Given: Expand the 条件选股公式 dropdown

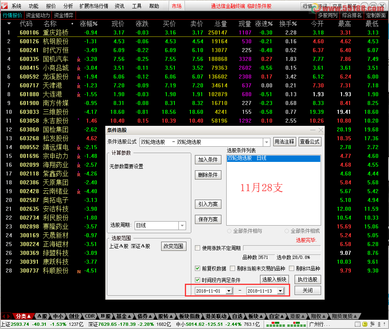Looking at the screenshot, I should click(266, 142).
